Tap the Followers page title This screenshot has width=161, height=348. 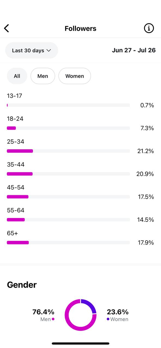(x=80, y=28)
